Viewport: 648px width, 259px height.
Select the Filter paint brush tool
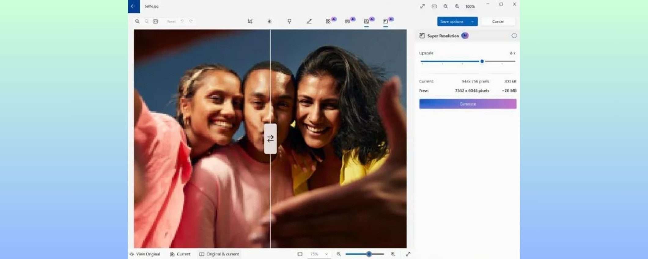point(289,21)
